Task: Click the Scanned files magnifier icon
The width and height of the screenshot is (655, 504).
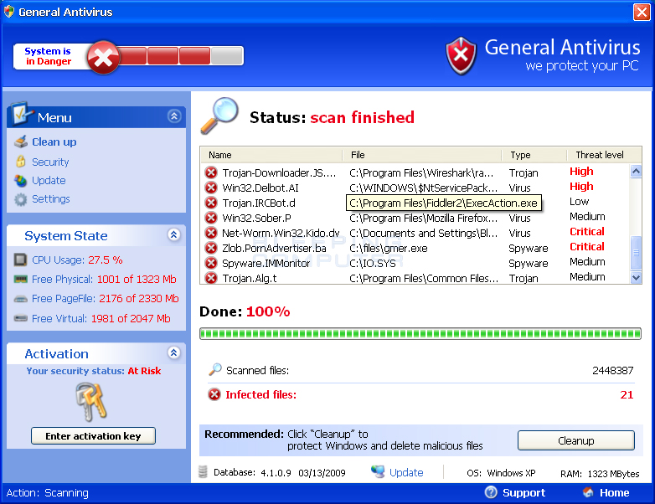Action: (x=215, y=369)
